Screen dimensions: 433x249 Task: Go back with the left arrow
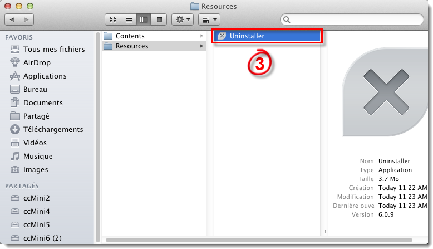(x=12, y=19)
